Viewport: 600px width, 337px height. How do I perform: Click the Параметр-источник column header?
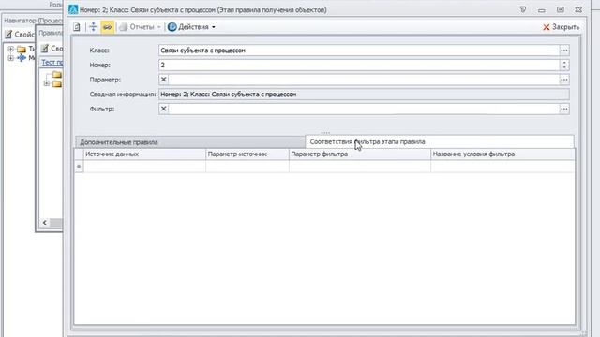pyautogui.click(x=247, y=154)
